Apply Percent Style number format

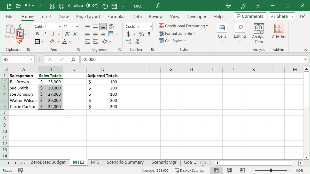point(141,34)
